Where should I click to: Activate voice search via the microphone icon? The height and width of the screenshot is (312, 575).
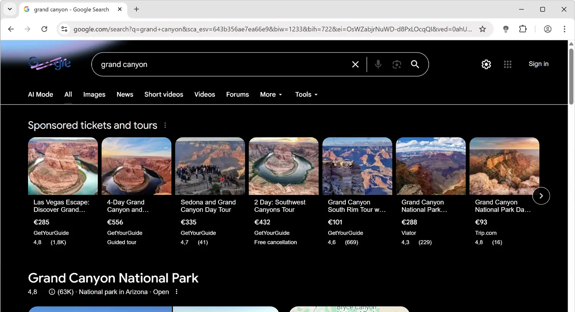coord(378,64)
